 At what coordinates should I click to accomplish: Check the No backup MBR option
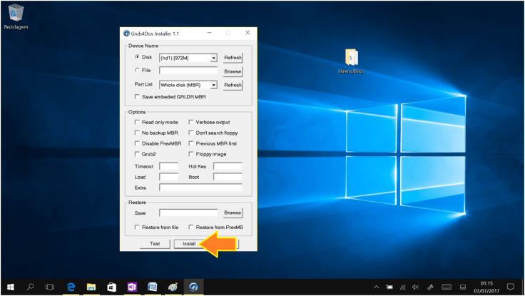(138, 133)
